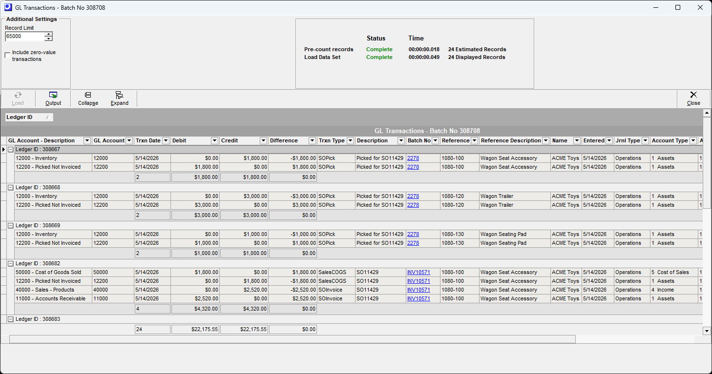
Task: Collapse Ledger ID : 308682 group
Action: point(10,263)
